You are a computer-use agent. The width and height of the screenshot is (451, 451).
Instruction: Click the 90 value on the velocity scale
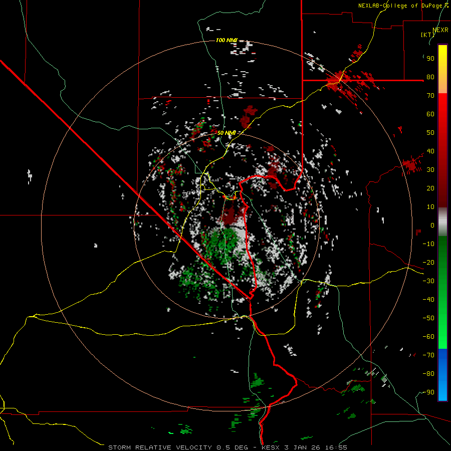(x=430, y=59)
